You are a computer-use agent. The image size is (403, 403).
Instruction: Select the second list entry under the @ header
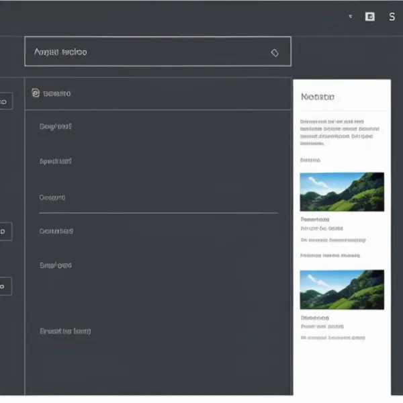click(x=56, y=161)
